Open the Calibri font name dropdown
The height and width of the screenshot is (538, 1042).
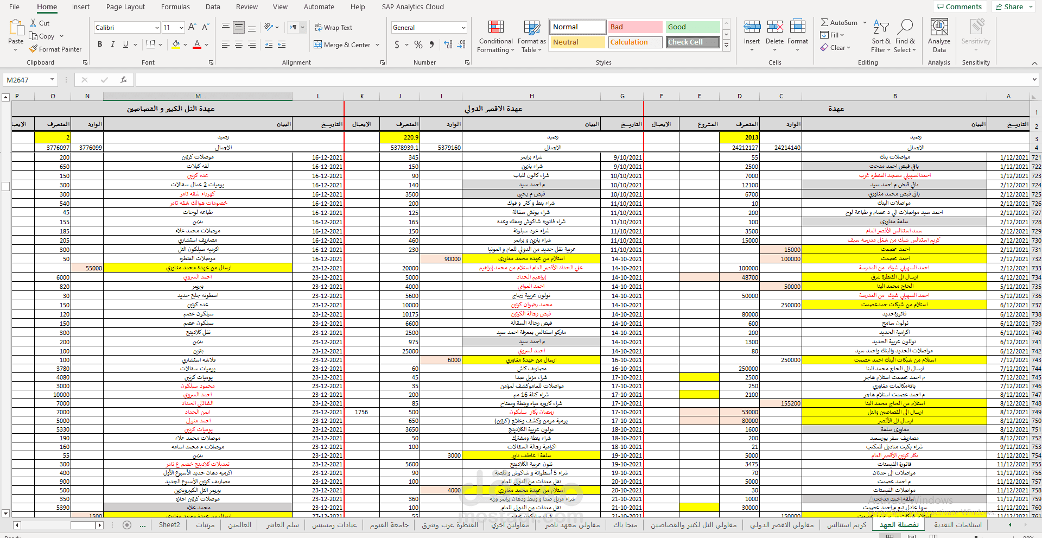point(157,28)
